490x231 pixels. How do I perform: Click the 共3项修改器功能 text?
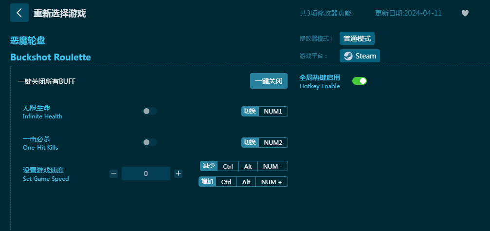[x=326, y=13]
